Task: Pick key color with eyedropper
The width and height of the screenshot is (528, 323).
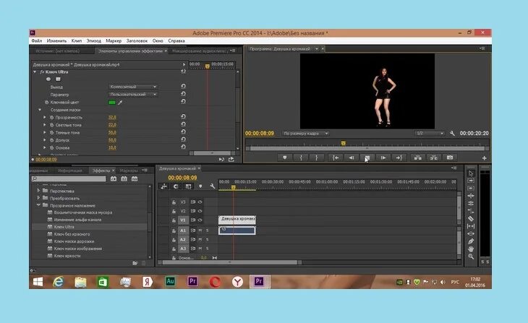Action: tap(120, 103)
